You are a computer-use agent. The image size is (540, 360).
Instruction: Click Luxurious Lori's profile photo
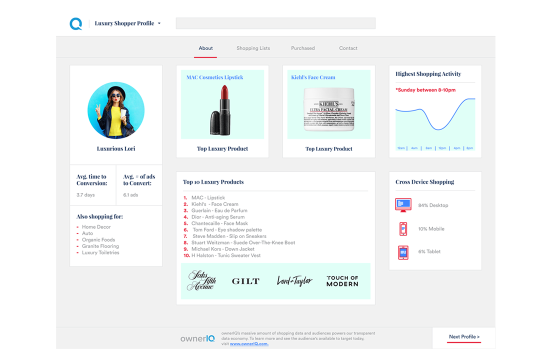(116, 110)
